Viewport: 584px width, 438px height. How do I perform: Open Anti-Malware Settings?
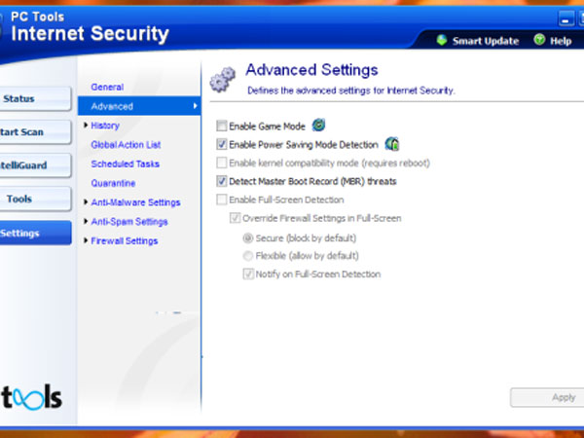coord(135,202)
